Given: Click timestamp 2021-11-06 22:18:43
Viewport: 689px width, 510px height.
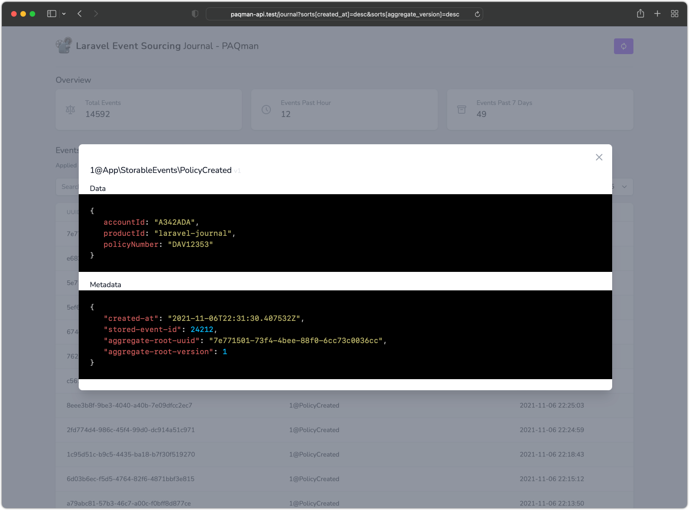Looking at the screenshot, I should (x=551, y=455).
